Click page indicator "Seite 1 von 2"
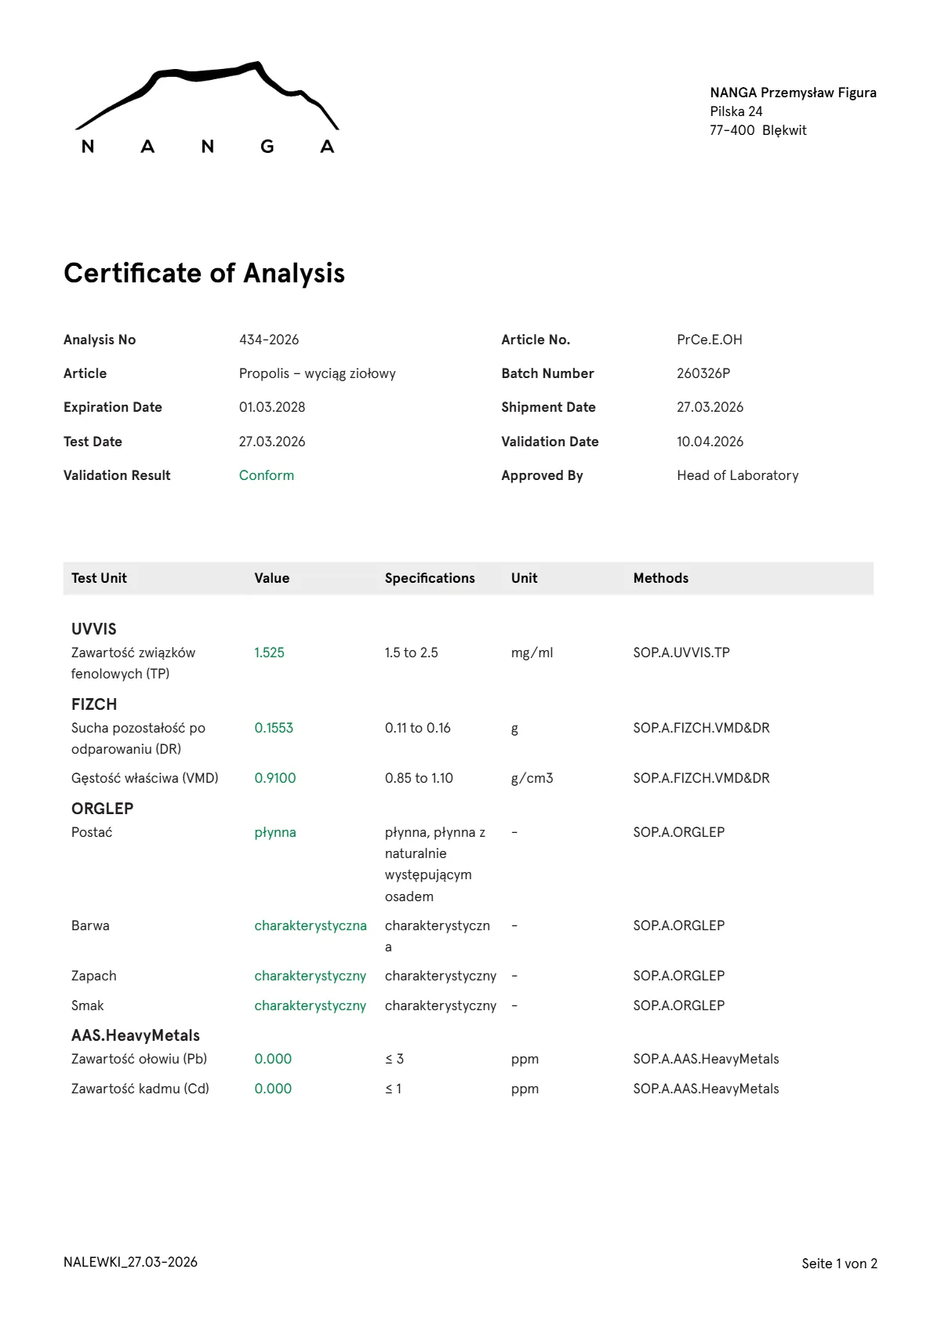The width and height of the screenshot is (941, 1331). click(839, 1264)
